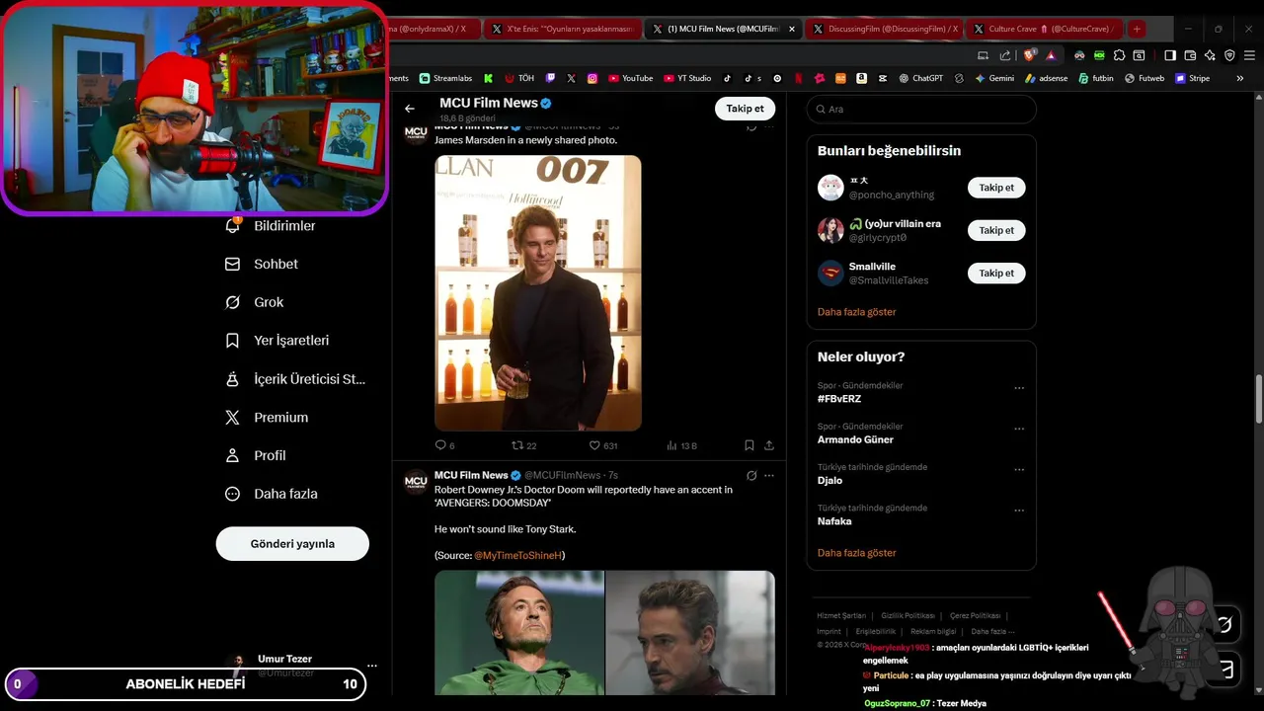Open futbin bookmark
The image size is (1264, 711).
pos(1095,78)
